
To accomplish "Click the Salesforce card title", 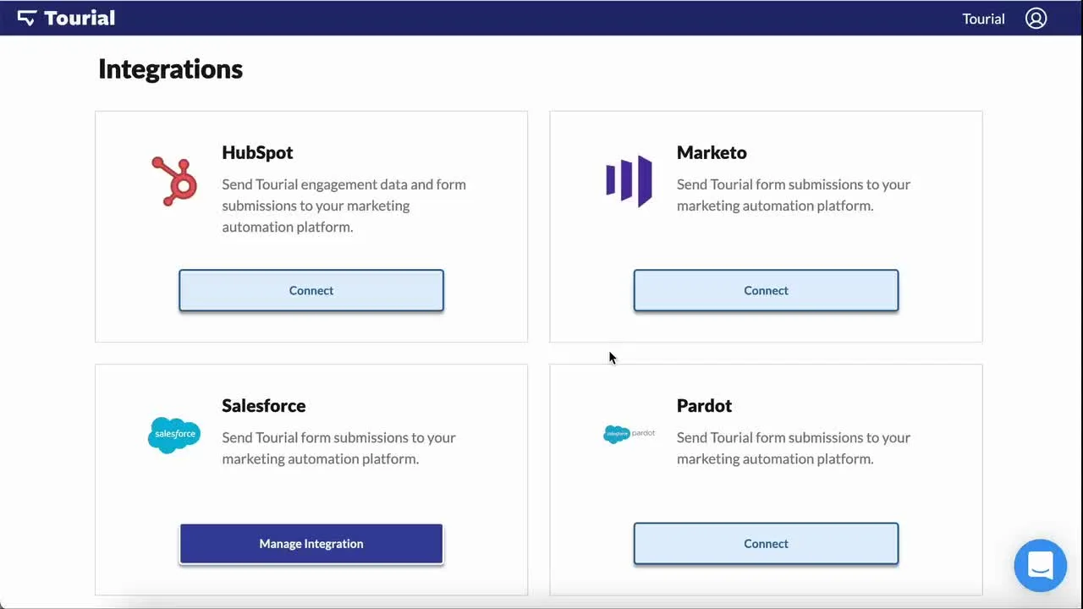I will [x=264, y=406].
